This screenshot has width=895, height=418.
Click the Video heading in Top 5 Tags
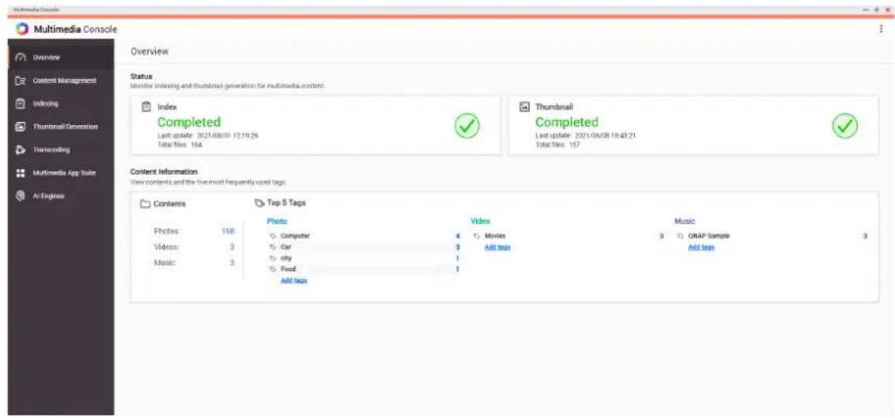(x=480, y=220)
